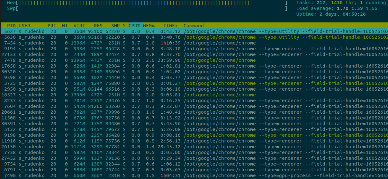Select process with PID 7454
This screenshot has height=179, width=388.
pyautogui.click(x=194, y=43)
